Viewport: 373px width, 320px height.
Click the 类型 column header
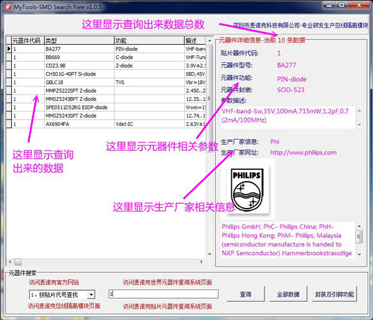coord(79,40)
